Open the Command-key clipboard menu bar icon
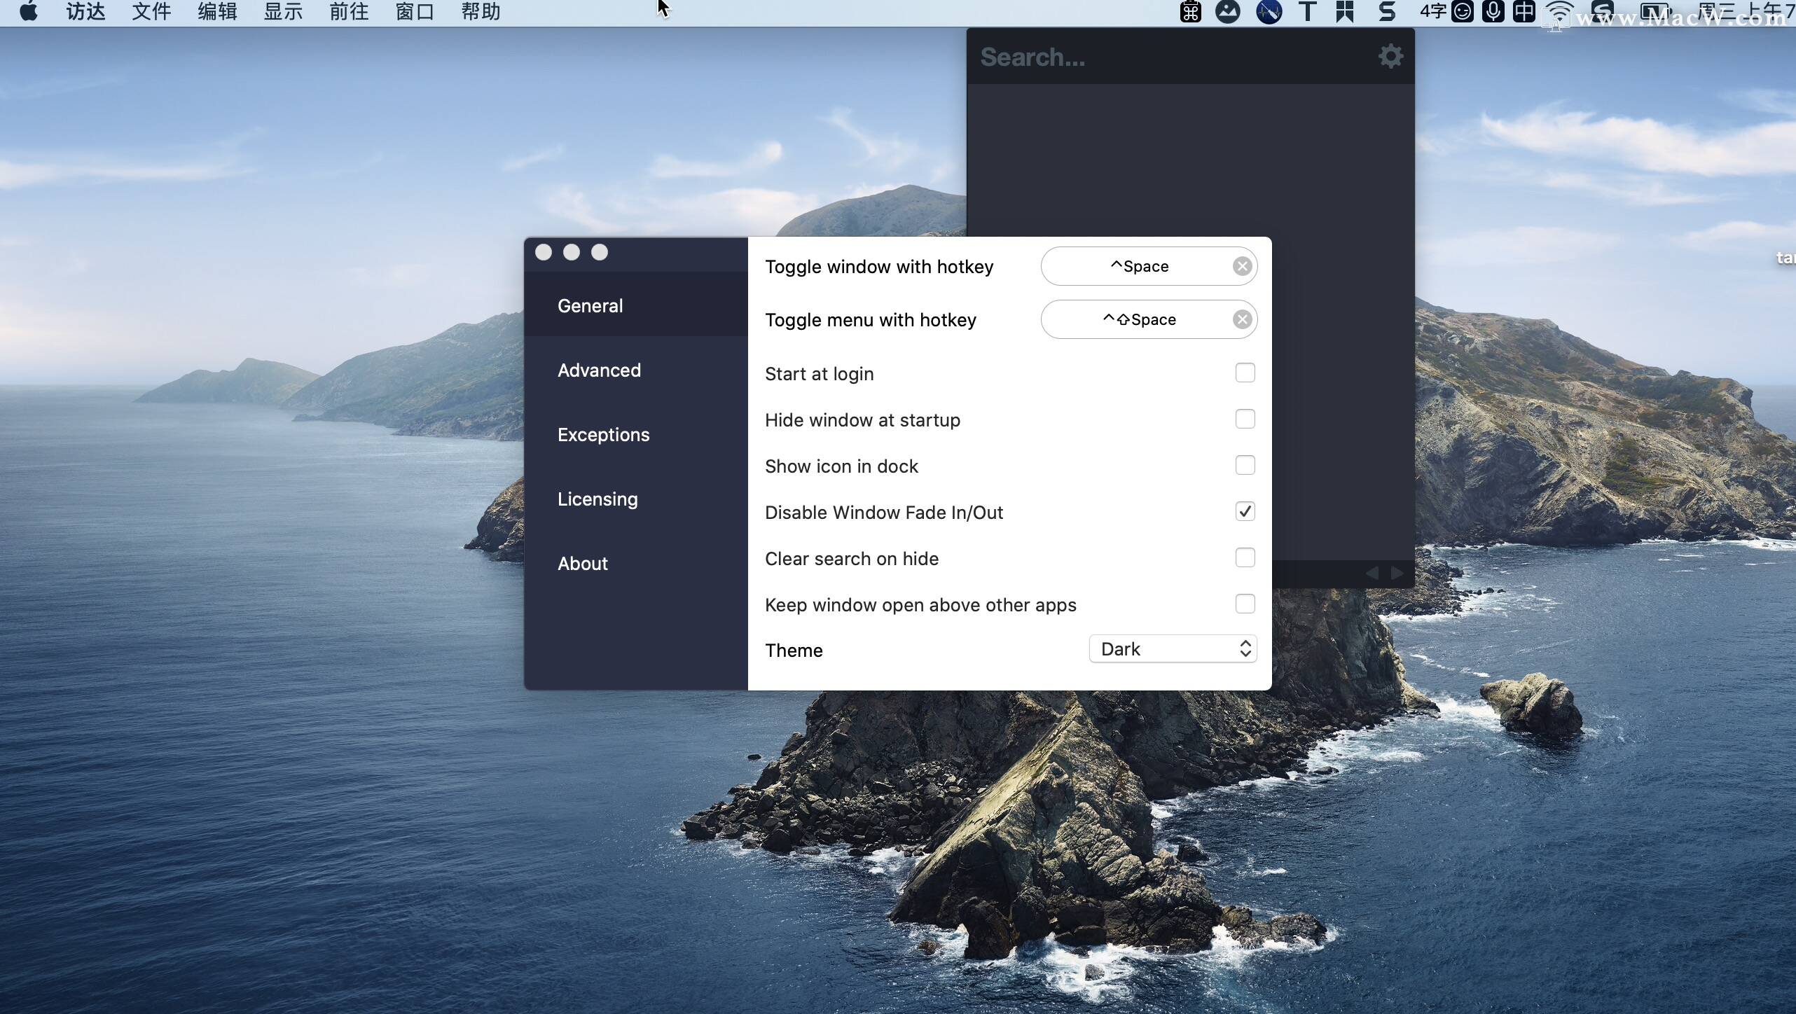 [x=1190, y=12]
